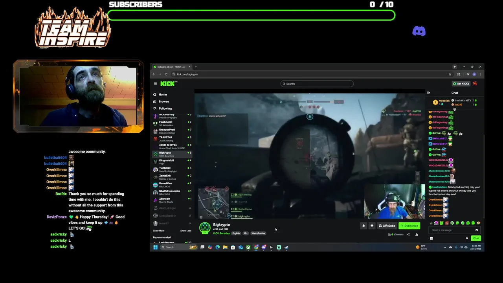
Task: Open TRAPST4R channel in sidebar
Action: coord(172,138)
